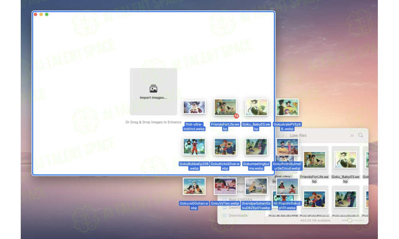Click the dragged GokuvsGGohan.webp thumbnail

(x=194, y=186)
